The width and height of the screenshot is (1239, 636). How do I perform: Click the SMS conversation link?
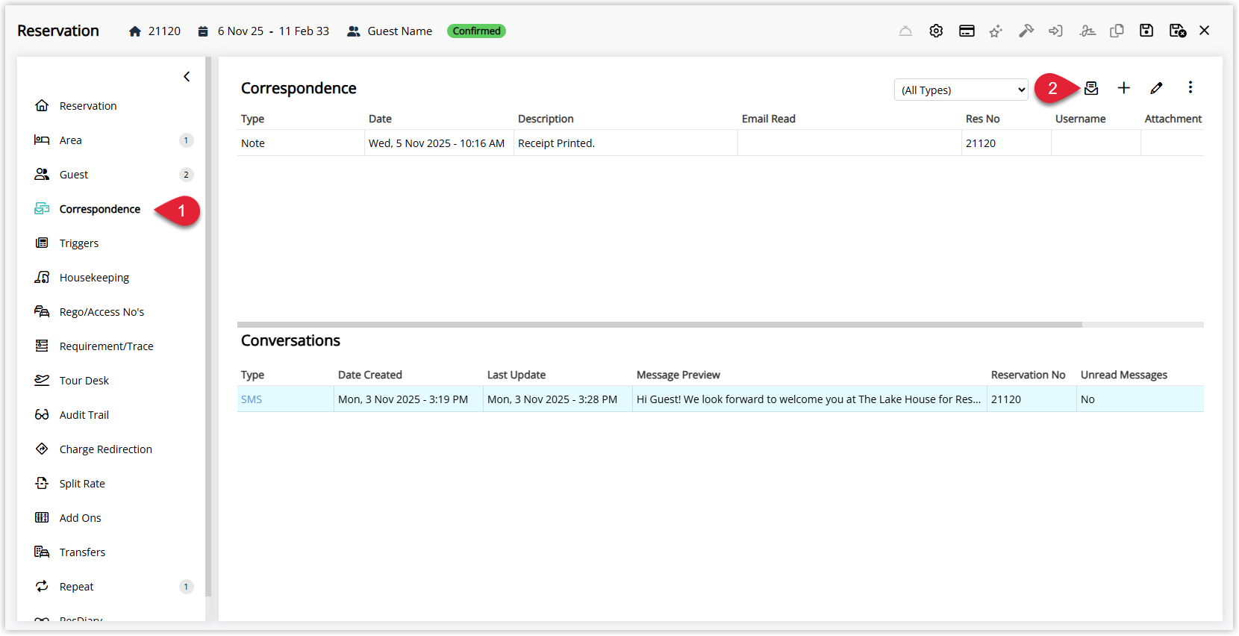[252, 399]
